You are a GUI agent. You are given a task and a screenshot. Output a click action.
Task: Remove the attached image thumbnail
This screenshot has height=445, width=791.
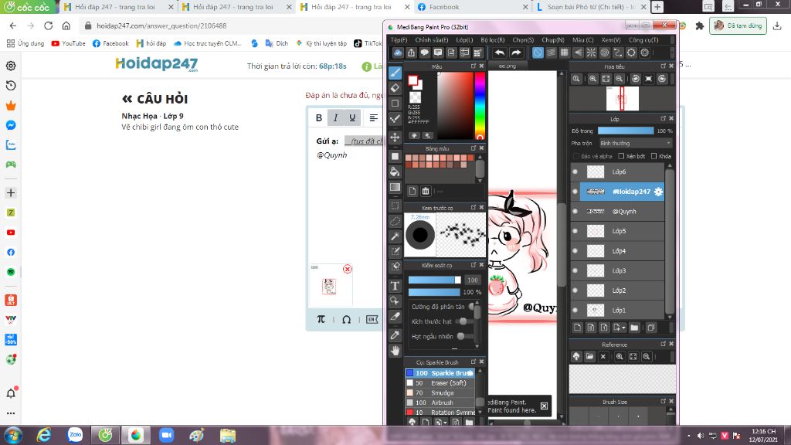[x=347, y=269]
